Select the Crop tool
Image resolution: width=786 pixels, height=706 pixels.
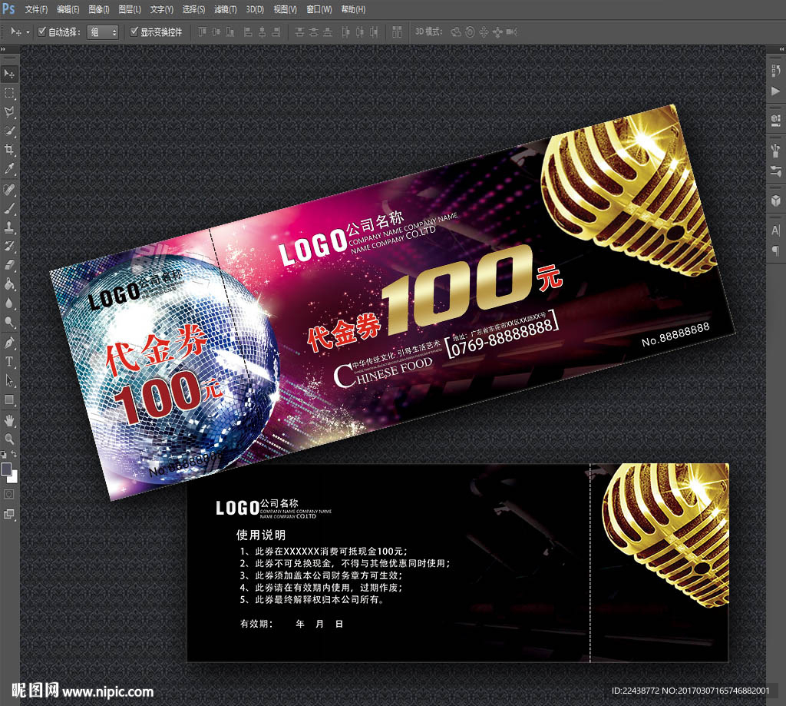pyautogui.click(x=9, y=149)
